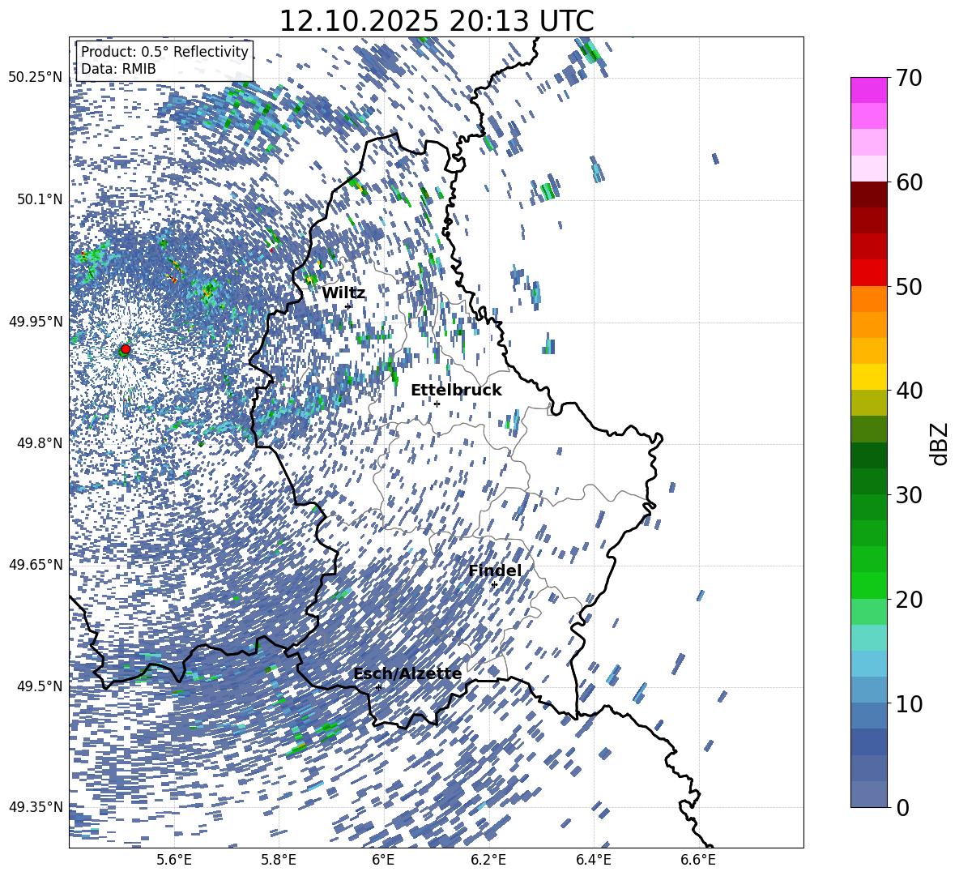Click the 49.95°N latitude label
This screenshot has height=876, width=959.
[x=35, y=321]
